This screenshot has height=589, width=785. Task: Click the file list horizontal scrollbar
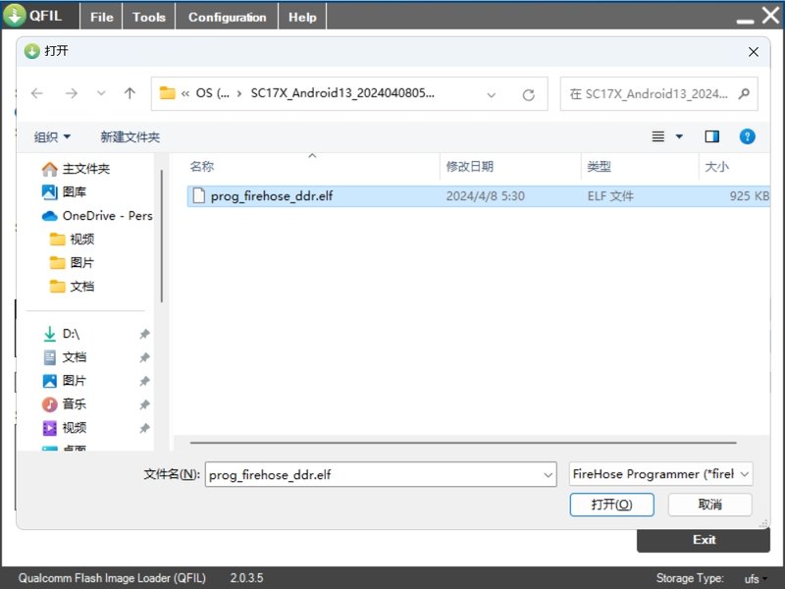(x=463, y=443)
